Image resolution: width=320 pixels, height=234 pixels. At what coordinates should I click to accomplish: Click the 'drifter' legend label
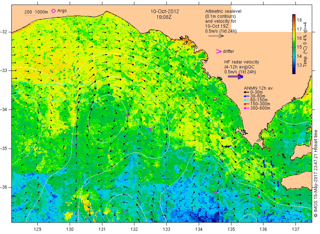click(228, 51)
